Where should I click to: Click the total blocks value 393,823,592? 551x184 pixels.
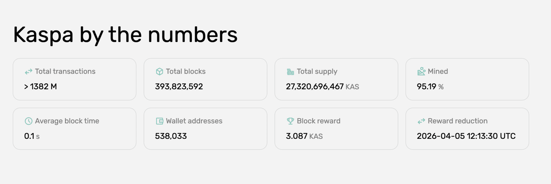click(179, 86)
